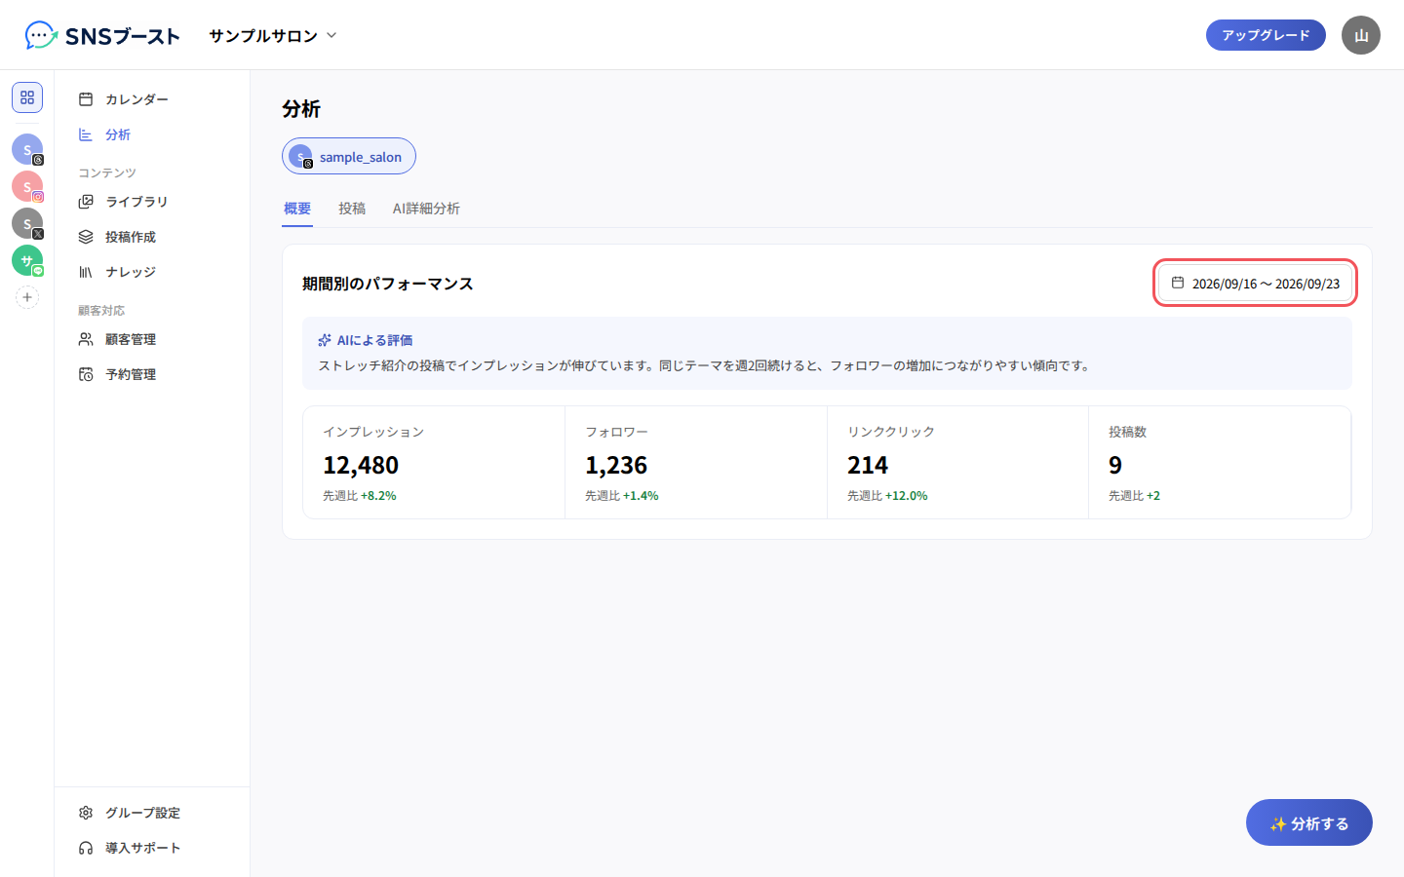The width and height of the screenshot is (1404, 877).
Task: Click the SNSブースト logo
Action: [102, 36]
